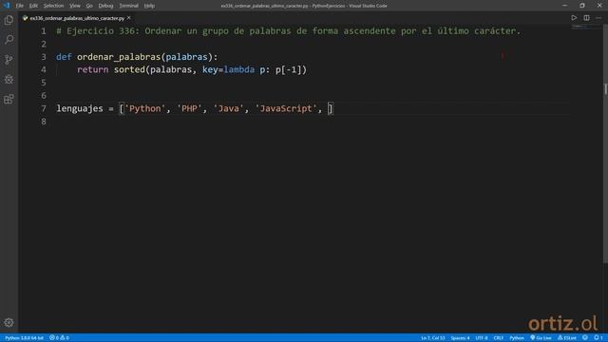Click the editor vertical scrollbar
Screen dimensions: 608x342
coord(605,143)
